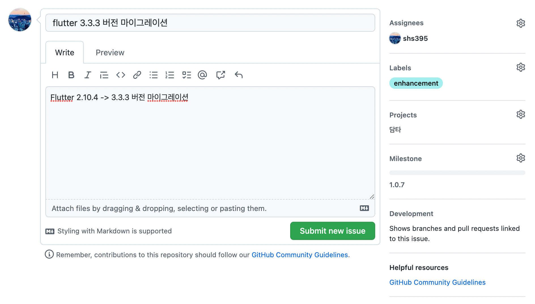Click the attach files drop area
This screenshot has height=304, width=535.
coord(210,208)
